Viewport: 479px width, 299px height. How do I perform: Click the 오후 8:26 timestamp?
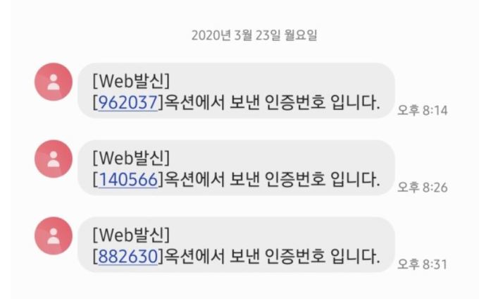click(x=423, y=188)
